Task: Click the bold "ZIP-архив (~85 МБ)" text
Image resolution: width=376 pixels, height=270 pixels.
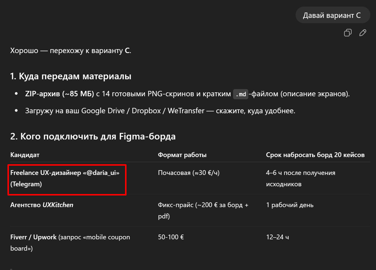Action: (60, 94)
